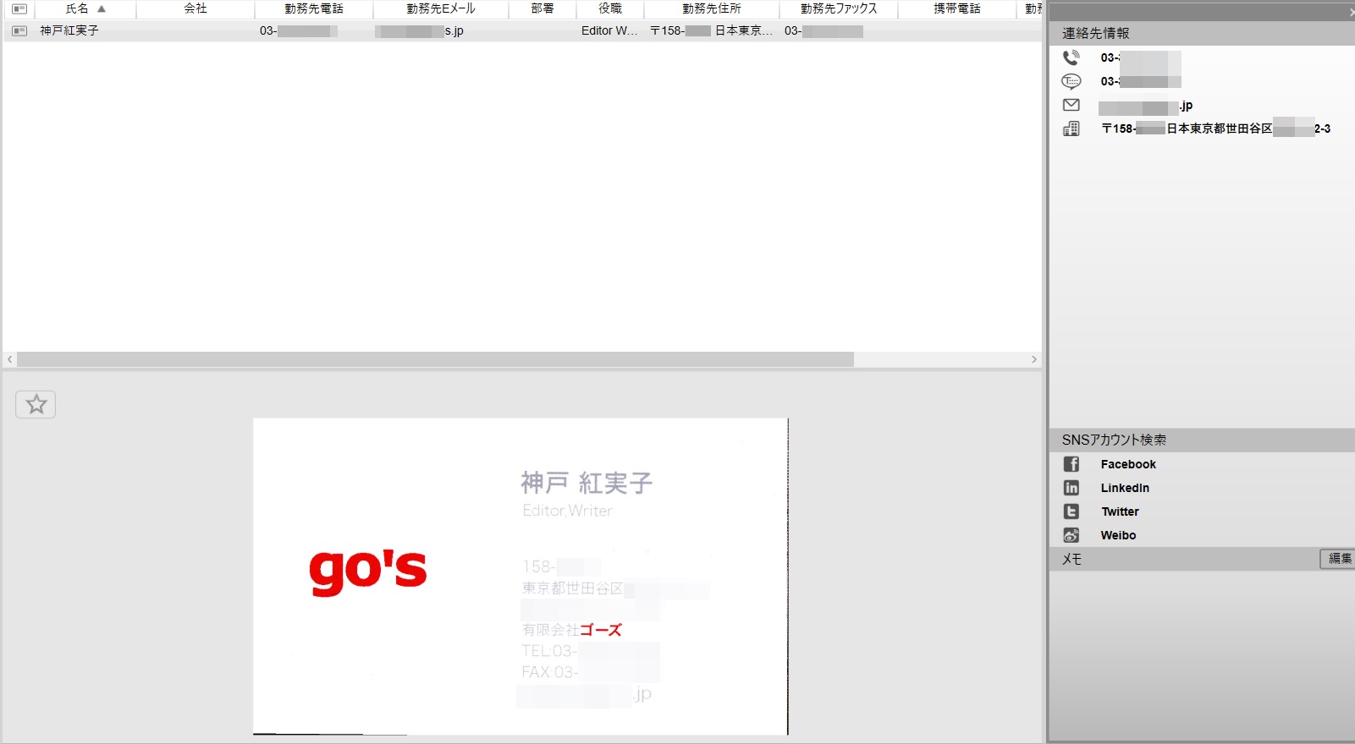The image size is (1355, 744).
Task: Click the fax icon in contact info
Action: point(1071,81)
